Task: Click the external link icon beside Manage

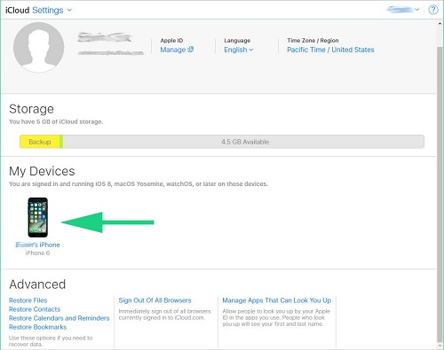Action: 191,50
